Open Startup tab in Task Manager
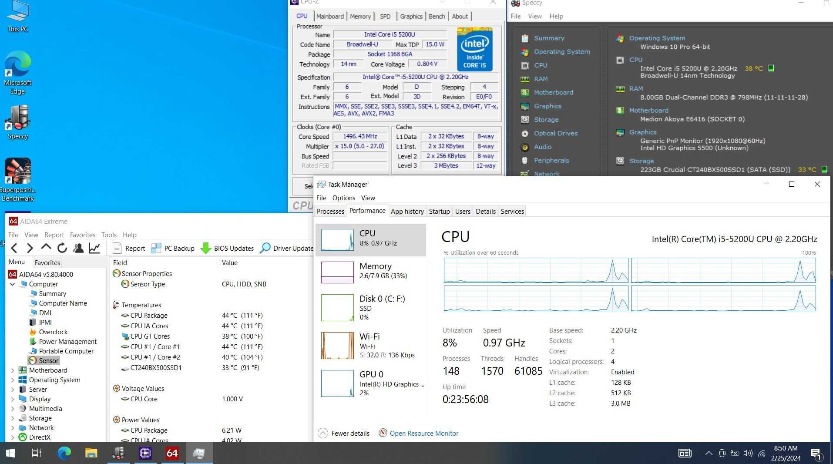The height and width of the screenshot is (464, 833). coord(439,212)
